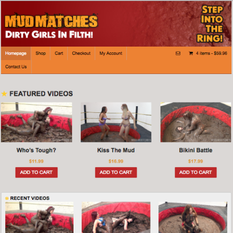Open the Contact Us page
233x233 pixels.
[x=16, y=67]
